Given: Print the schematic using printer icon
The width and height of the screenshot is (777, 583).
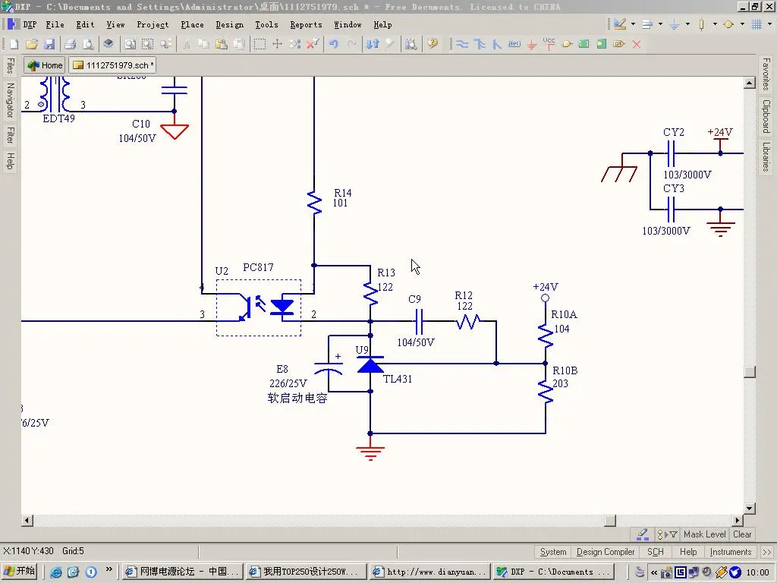Looking at the screenshot, I should click(71, 44).
